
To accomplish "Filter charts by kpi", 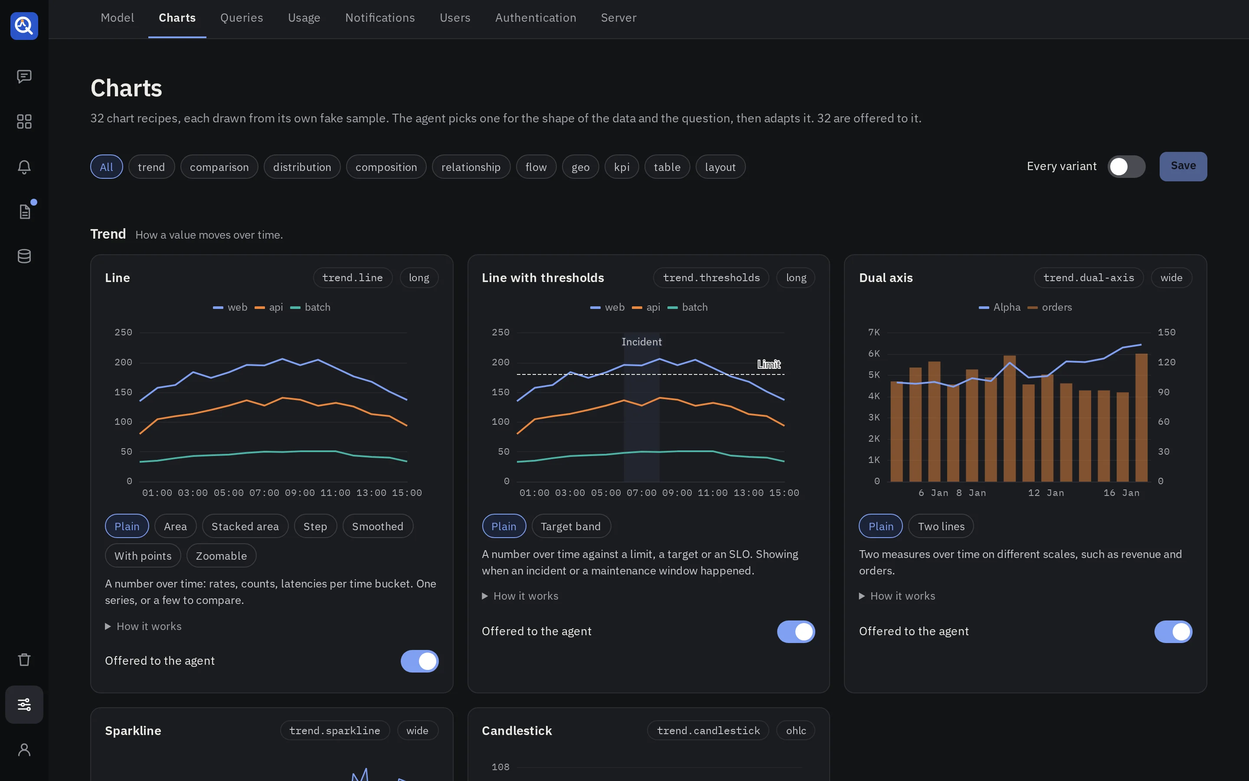I will (621, 167).
